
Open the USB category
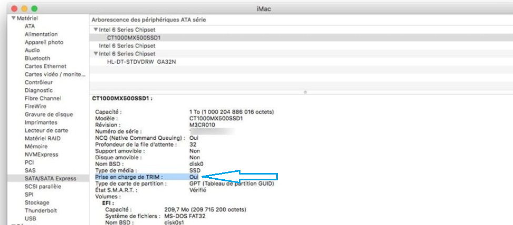click(31, 219)
